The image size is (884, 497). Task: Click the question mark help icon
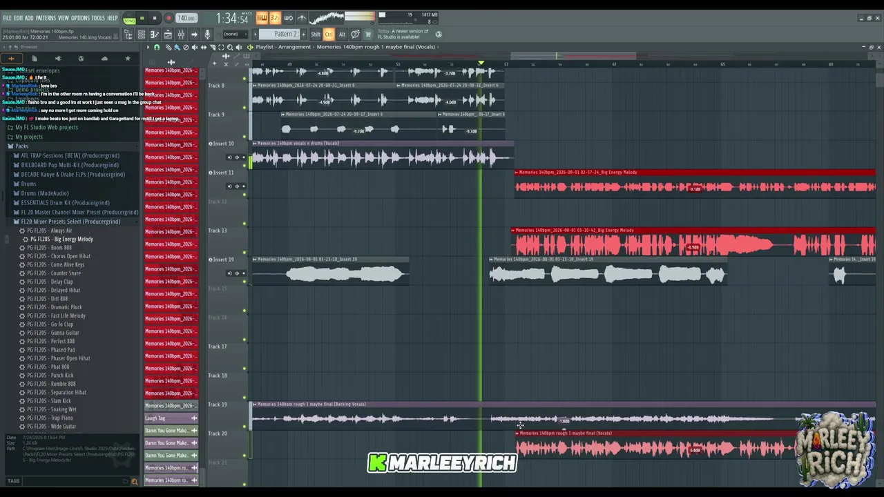pyautogui.click(x=355, y=34)
